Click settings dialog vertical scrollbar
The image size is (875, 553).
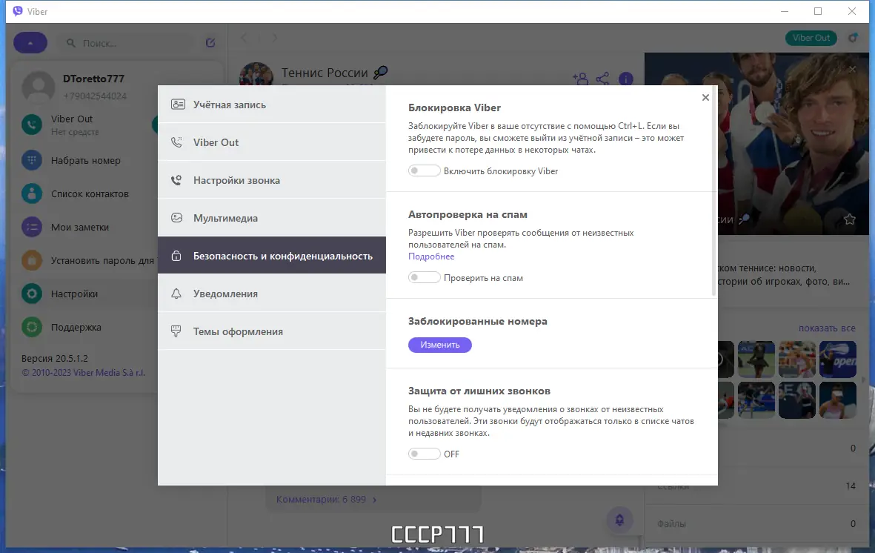713,190
